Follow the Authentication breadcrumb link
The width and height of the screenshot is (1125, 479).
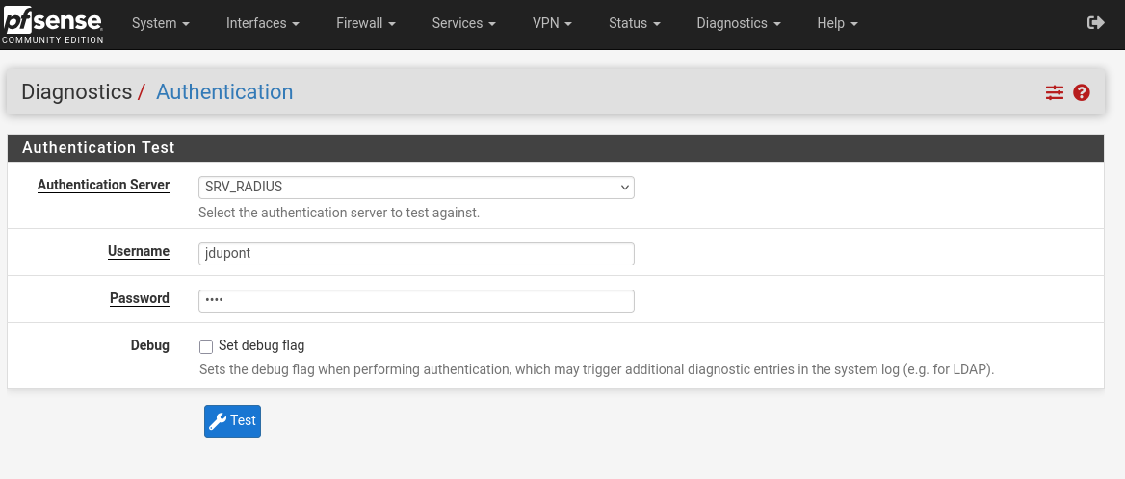(x=224, y=92)
